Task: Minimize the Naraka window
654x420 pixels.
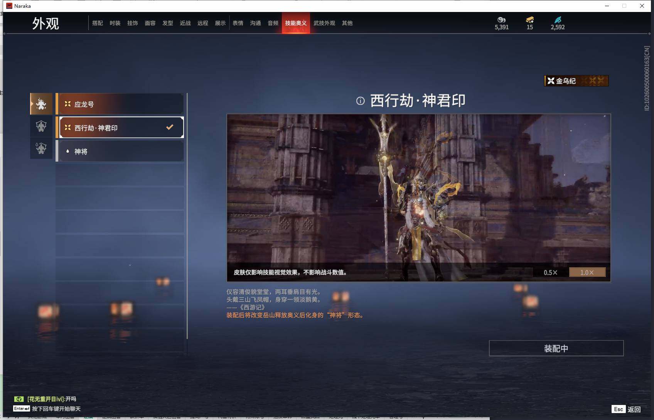Action: (607, 6)
